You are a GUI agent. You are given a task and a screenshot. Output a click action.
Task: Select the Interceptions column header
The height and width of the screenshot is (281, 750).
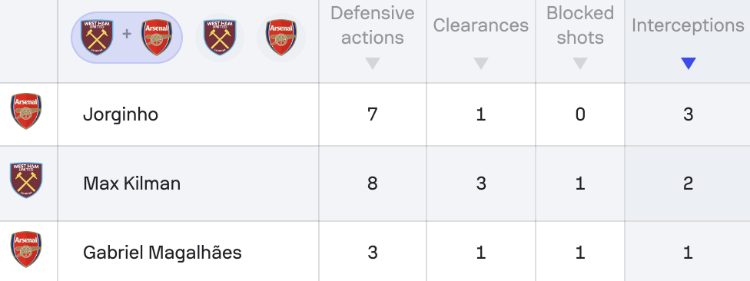pyautogui.click(x=688, y=25)
